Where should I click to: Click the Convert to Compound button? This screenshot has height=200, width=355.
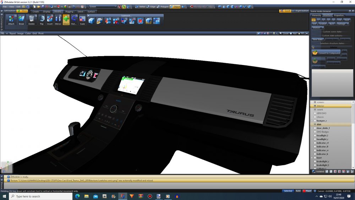(x=326, y=53)
